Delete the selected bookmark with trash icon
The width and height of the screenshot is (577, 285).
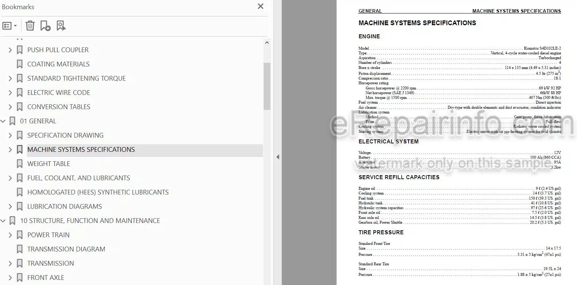[x=30, y=26]
